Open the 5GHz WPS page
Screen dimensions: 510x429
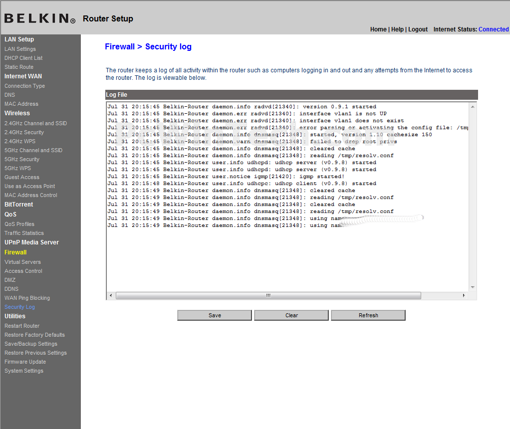(x=17, y=168)
